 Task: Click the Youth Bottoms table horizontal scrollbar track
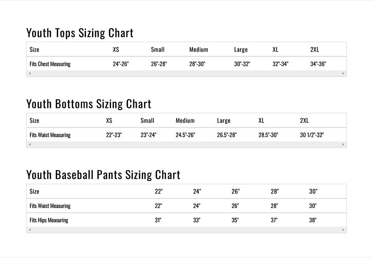pos(186,144)
